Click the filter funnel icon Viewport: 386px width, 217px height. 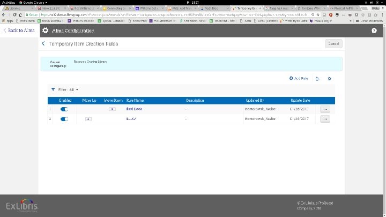[x=53, y=89]
